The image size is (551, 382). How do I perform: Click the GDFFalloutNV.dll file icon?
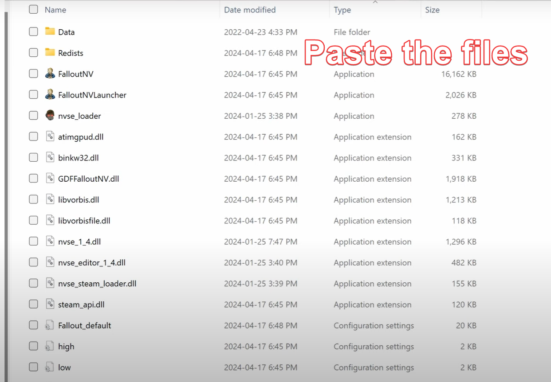coord(50,179)
